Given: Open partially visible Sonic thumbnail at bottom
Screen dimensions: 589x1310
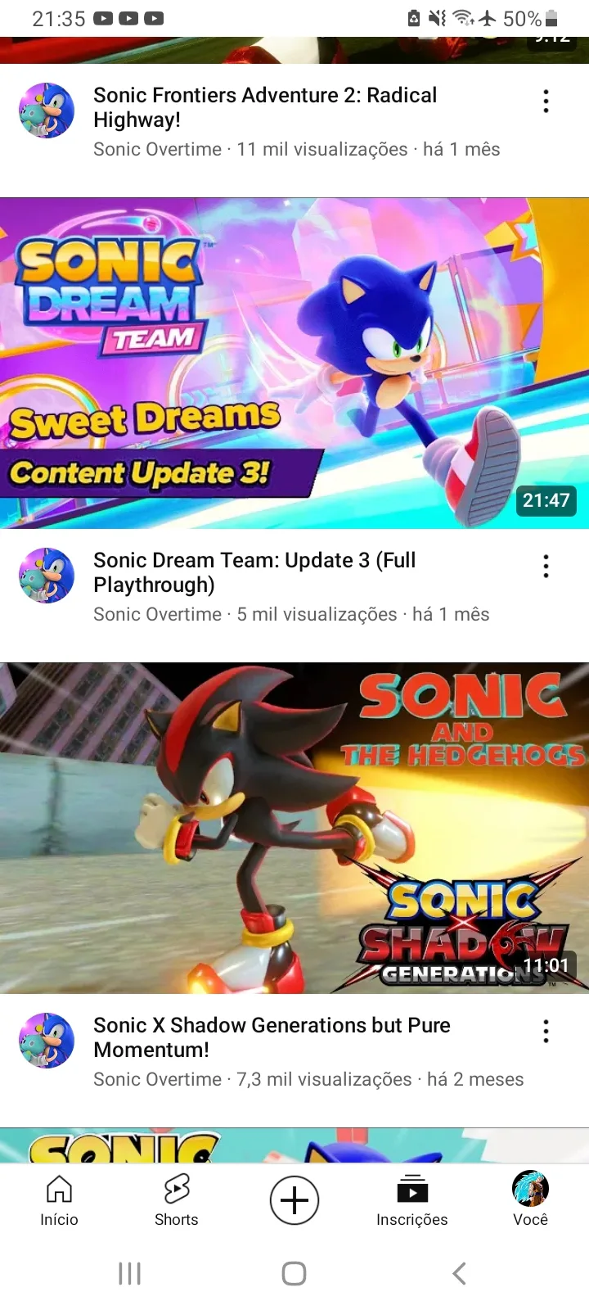Looking at the screenshot, I should coord(294,1145).
